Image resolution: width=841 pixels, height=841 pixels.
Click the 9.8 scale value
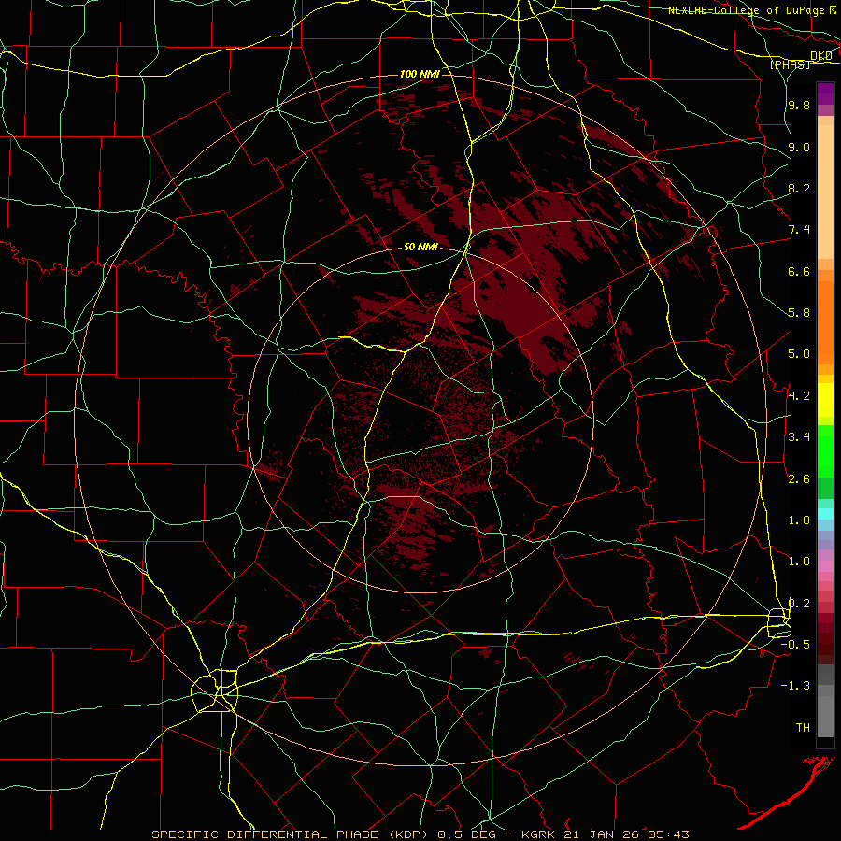click(799, 105)
